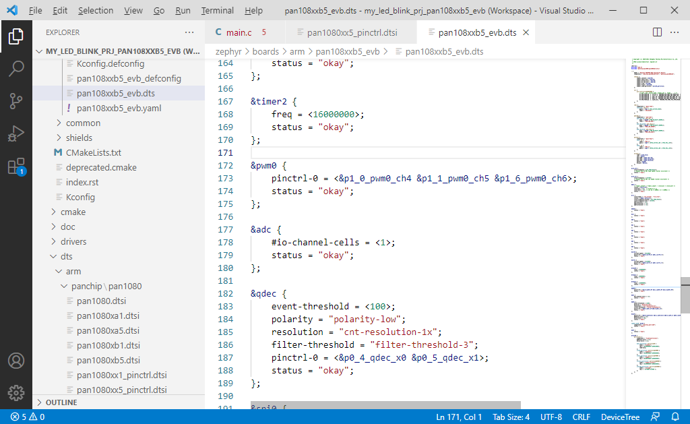Image resolution: width=690 pixels, height=424 pixels.
Task: Click the VS Code logo icon
Action: click(12, 10)
